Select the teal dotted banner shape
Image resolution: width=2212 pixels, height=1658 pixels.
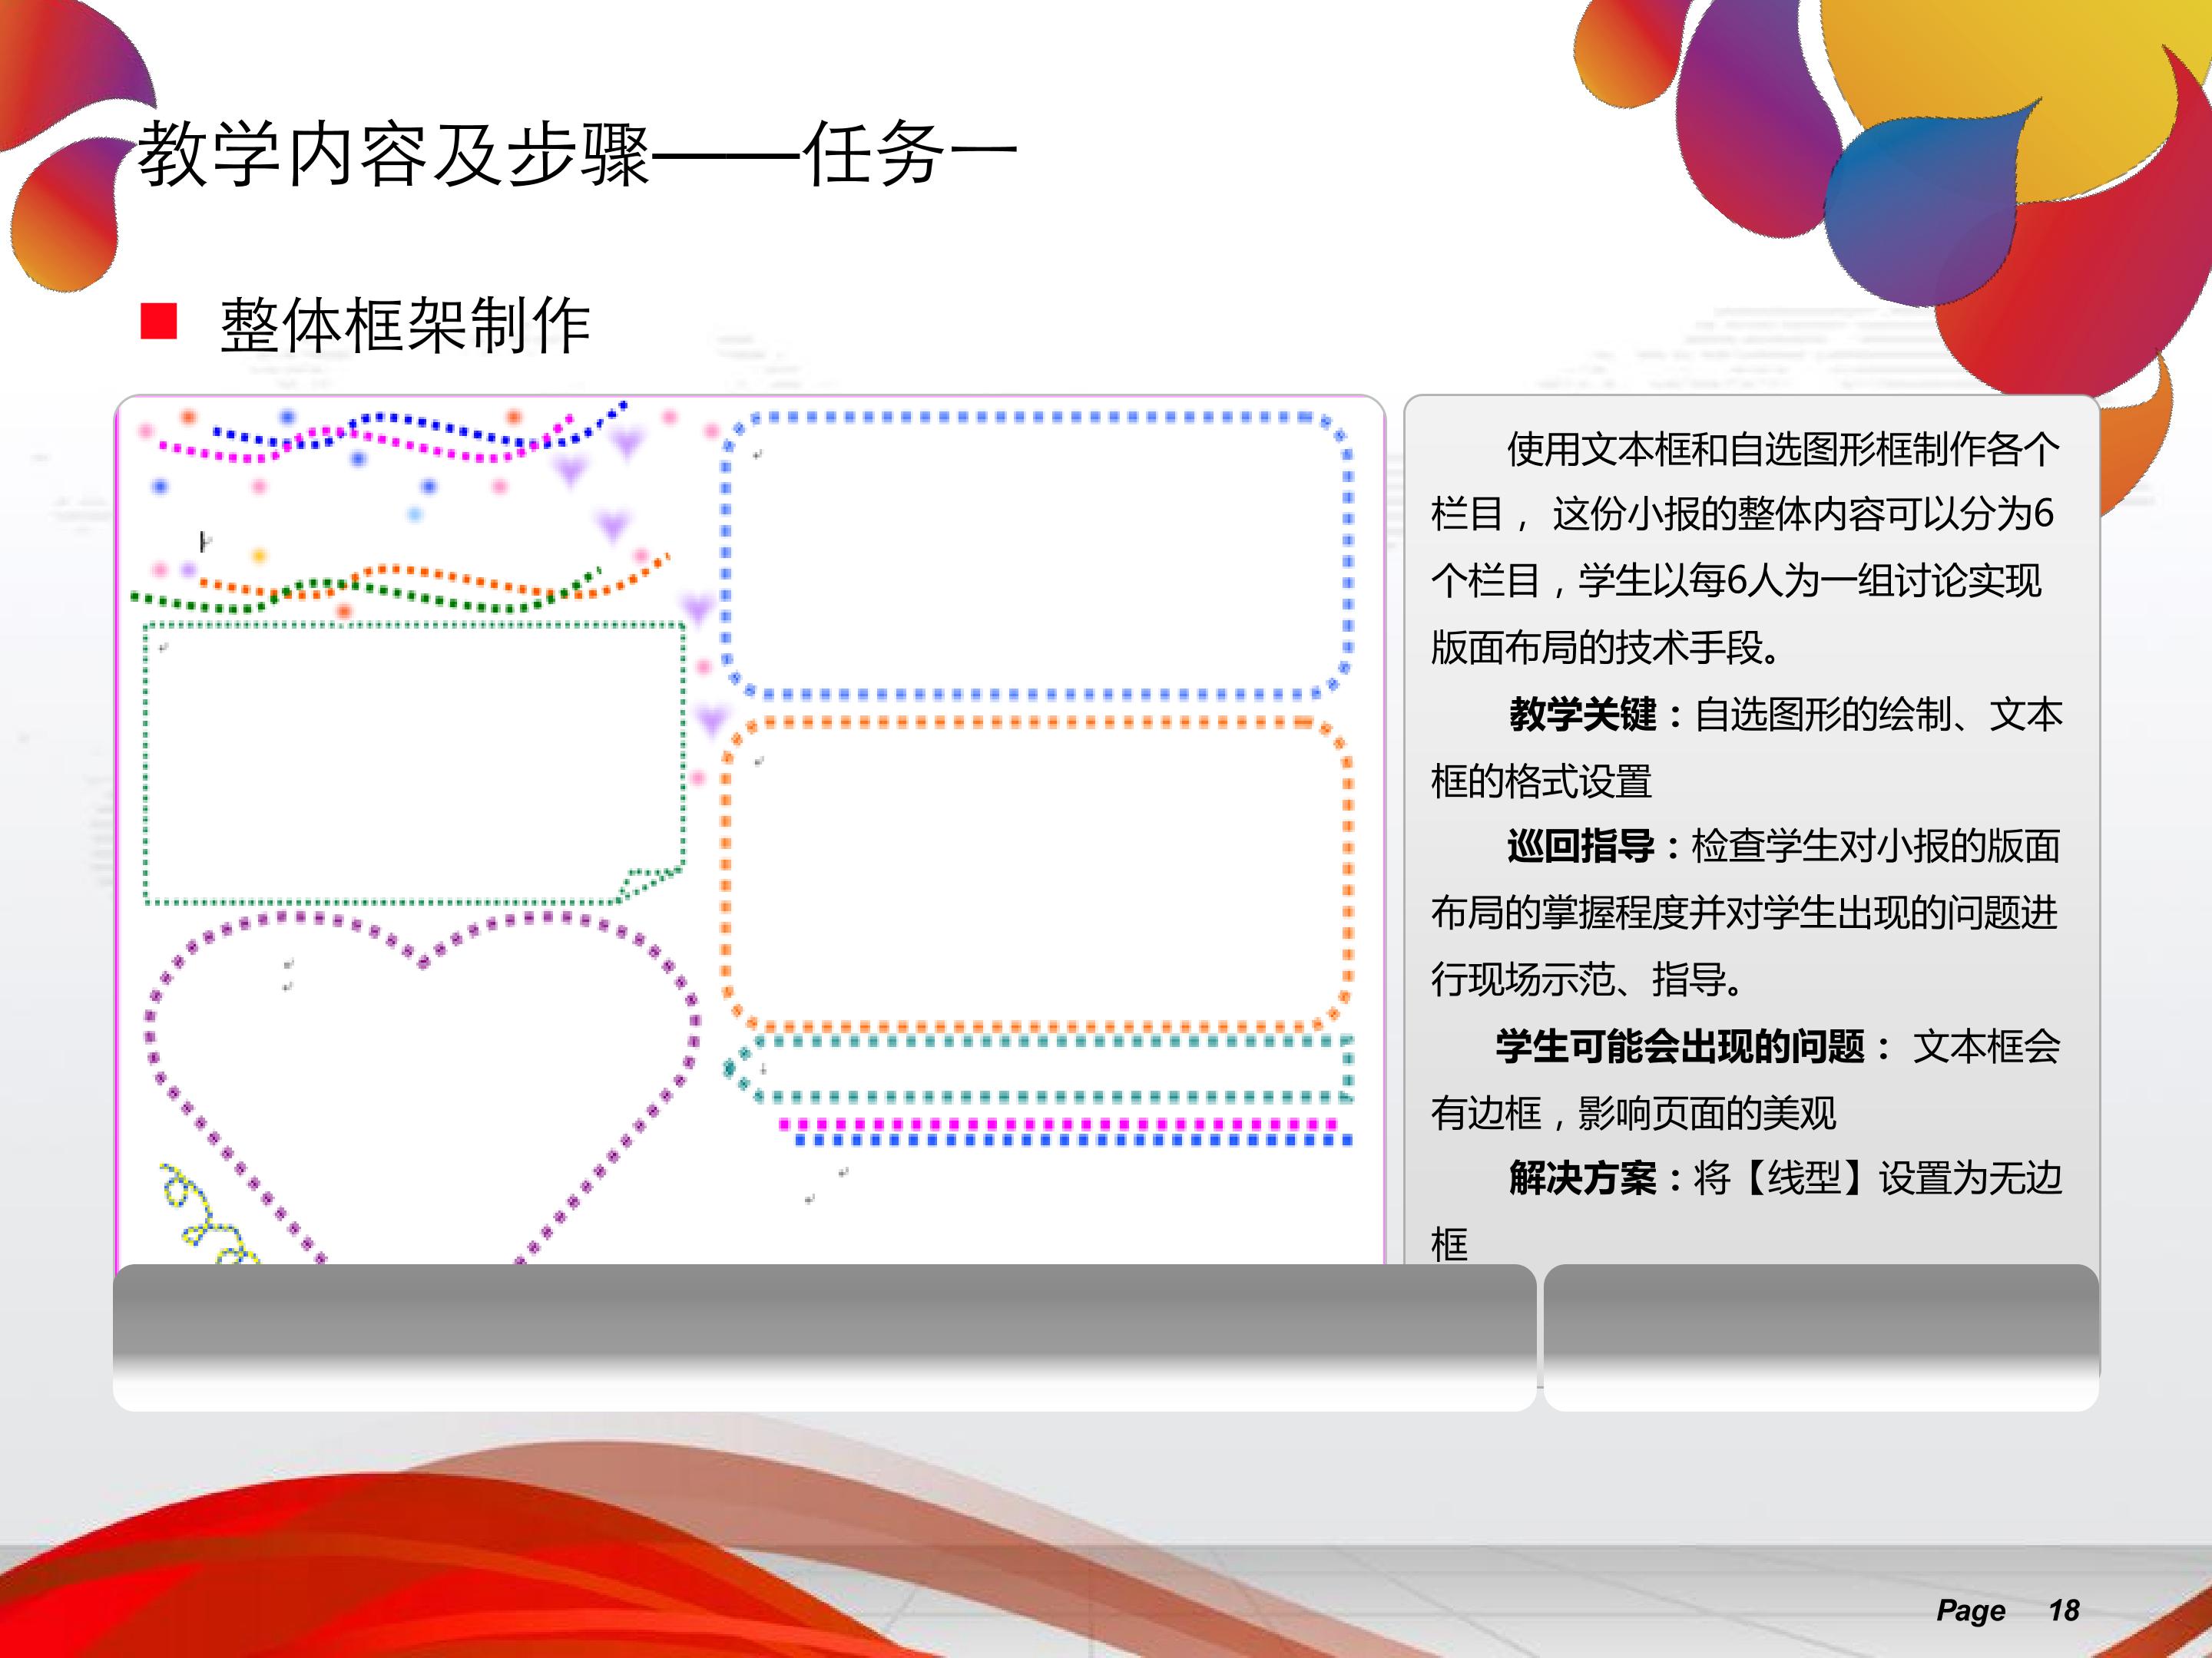point(1038,1069)
